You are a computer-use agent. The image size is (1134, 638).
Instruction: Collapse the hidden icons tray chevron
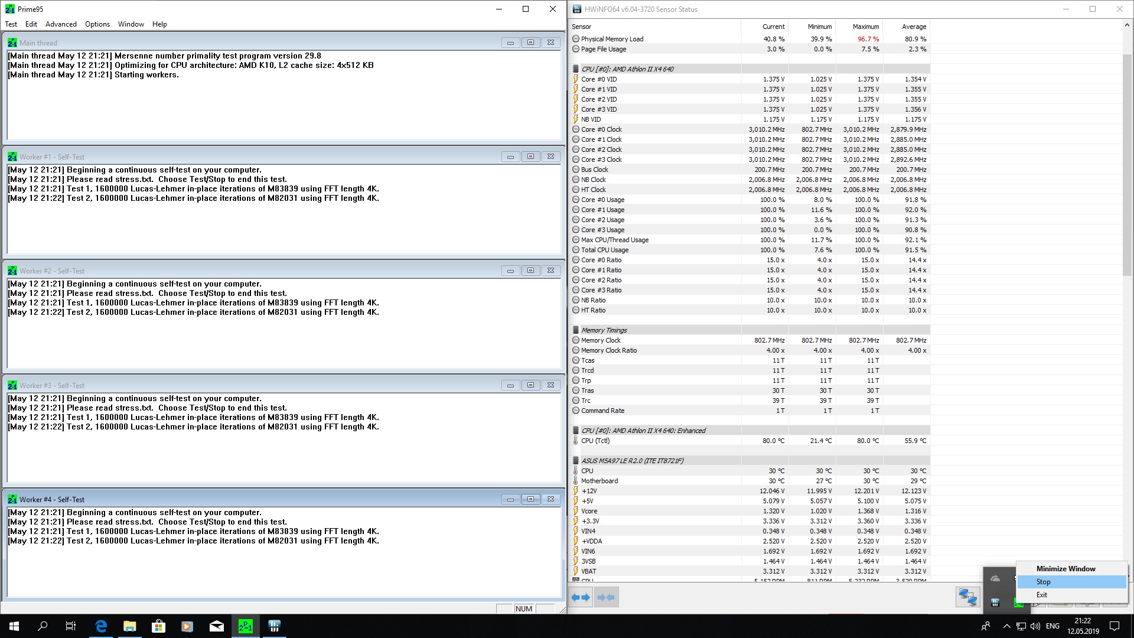1006,626
